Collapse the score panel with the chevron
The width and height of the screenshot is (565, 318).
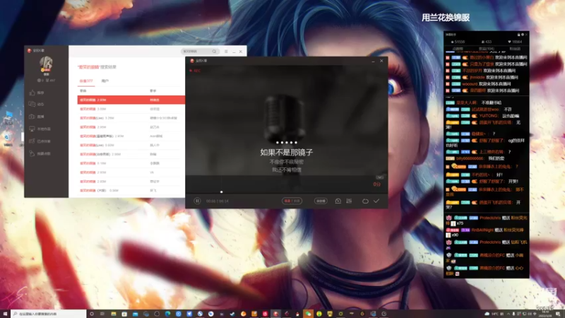pos(379,177)
